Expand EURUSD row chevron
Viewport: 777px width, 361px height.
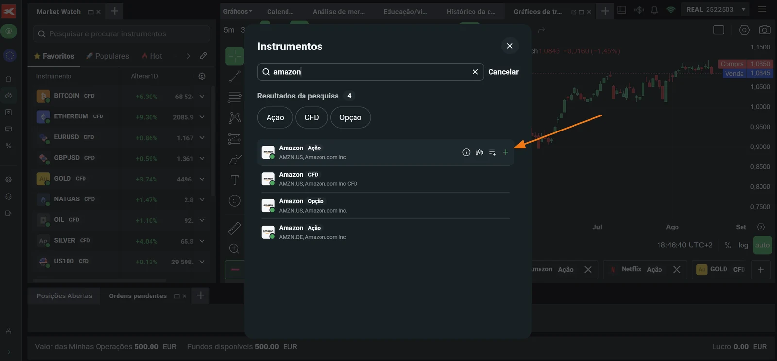(x=202, y=138)
